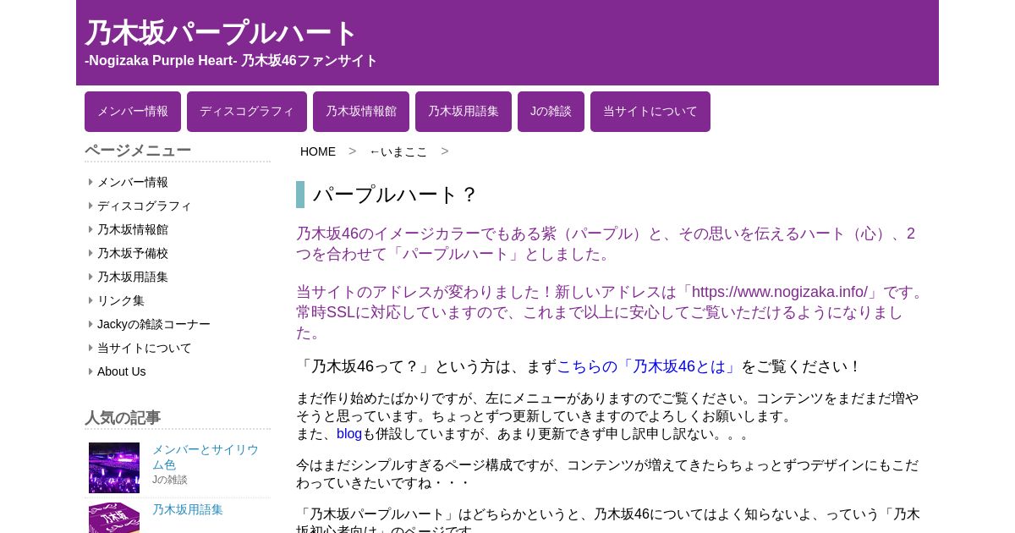Click the Jの雑談 category label under the article
This screenshot has width=1015, height=533.
(170, 480)
